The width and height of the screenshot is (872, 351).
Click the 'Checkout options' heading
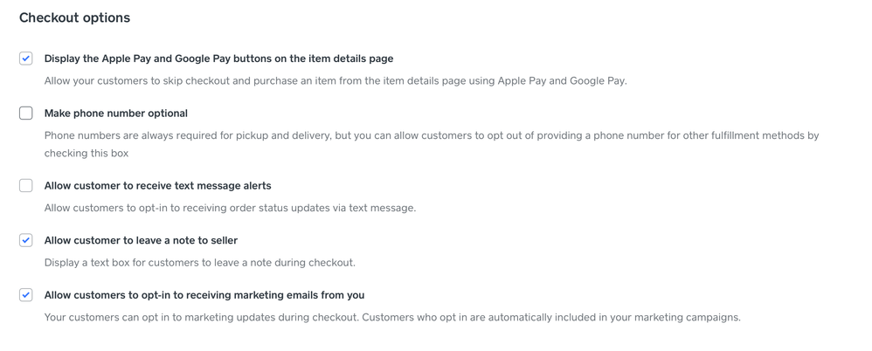click(x=74, y=17)
